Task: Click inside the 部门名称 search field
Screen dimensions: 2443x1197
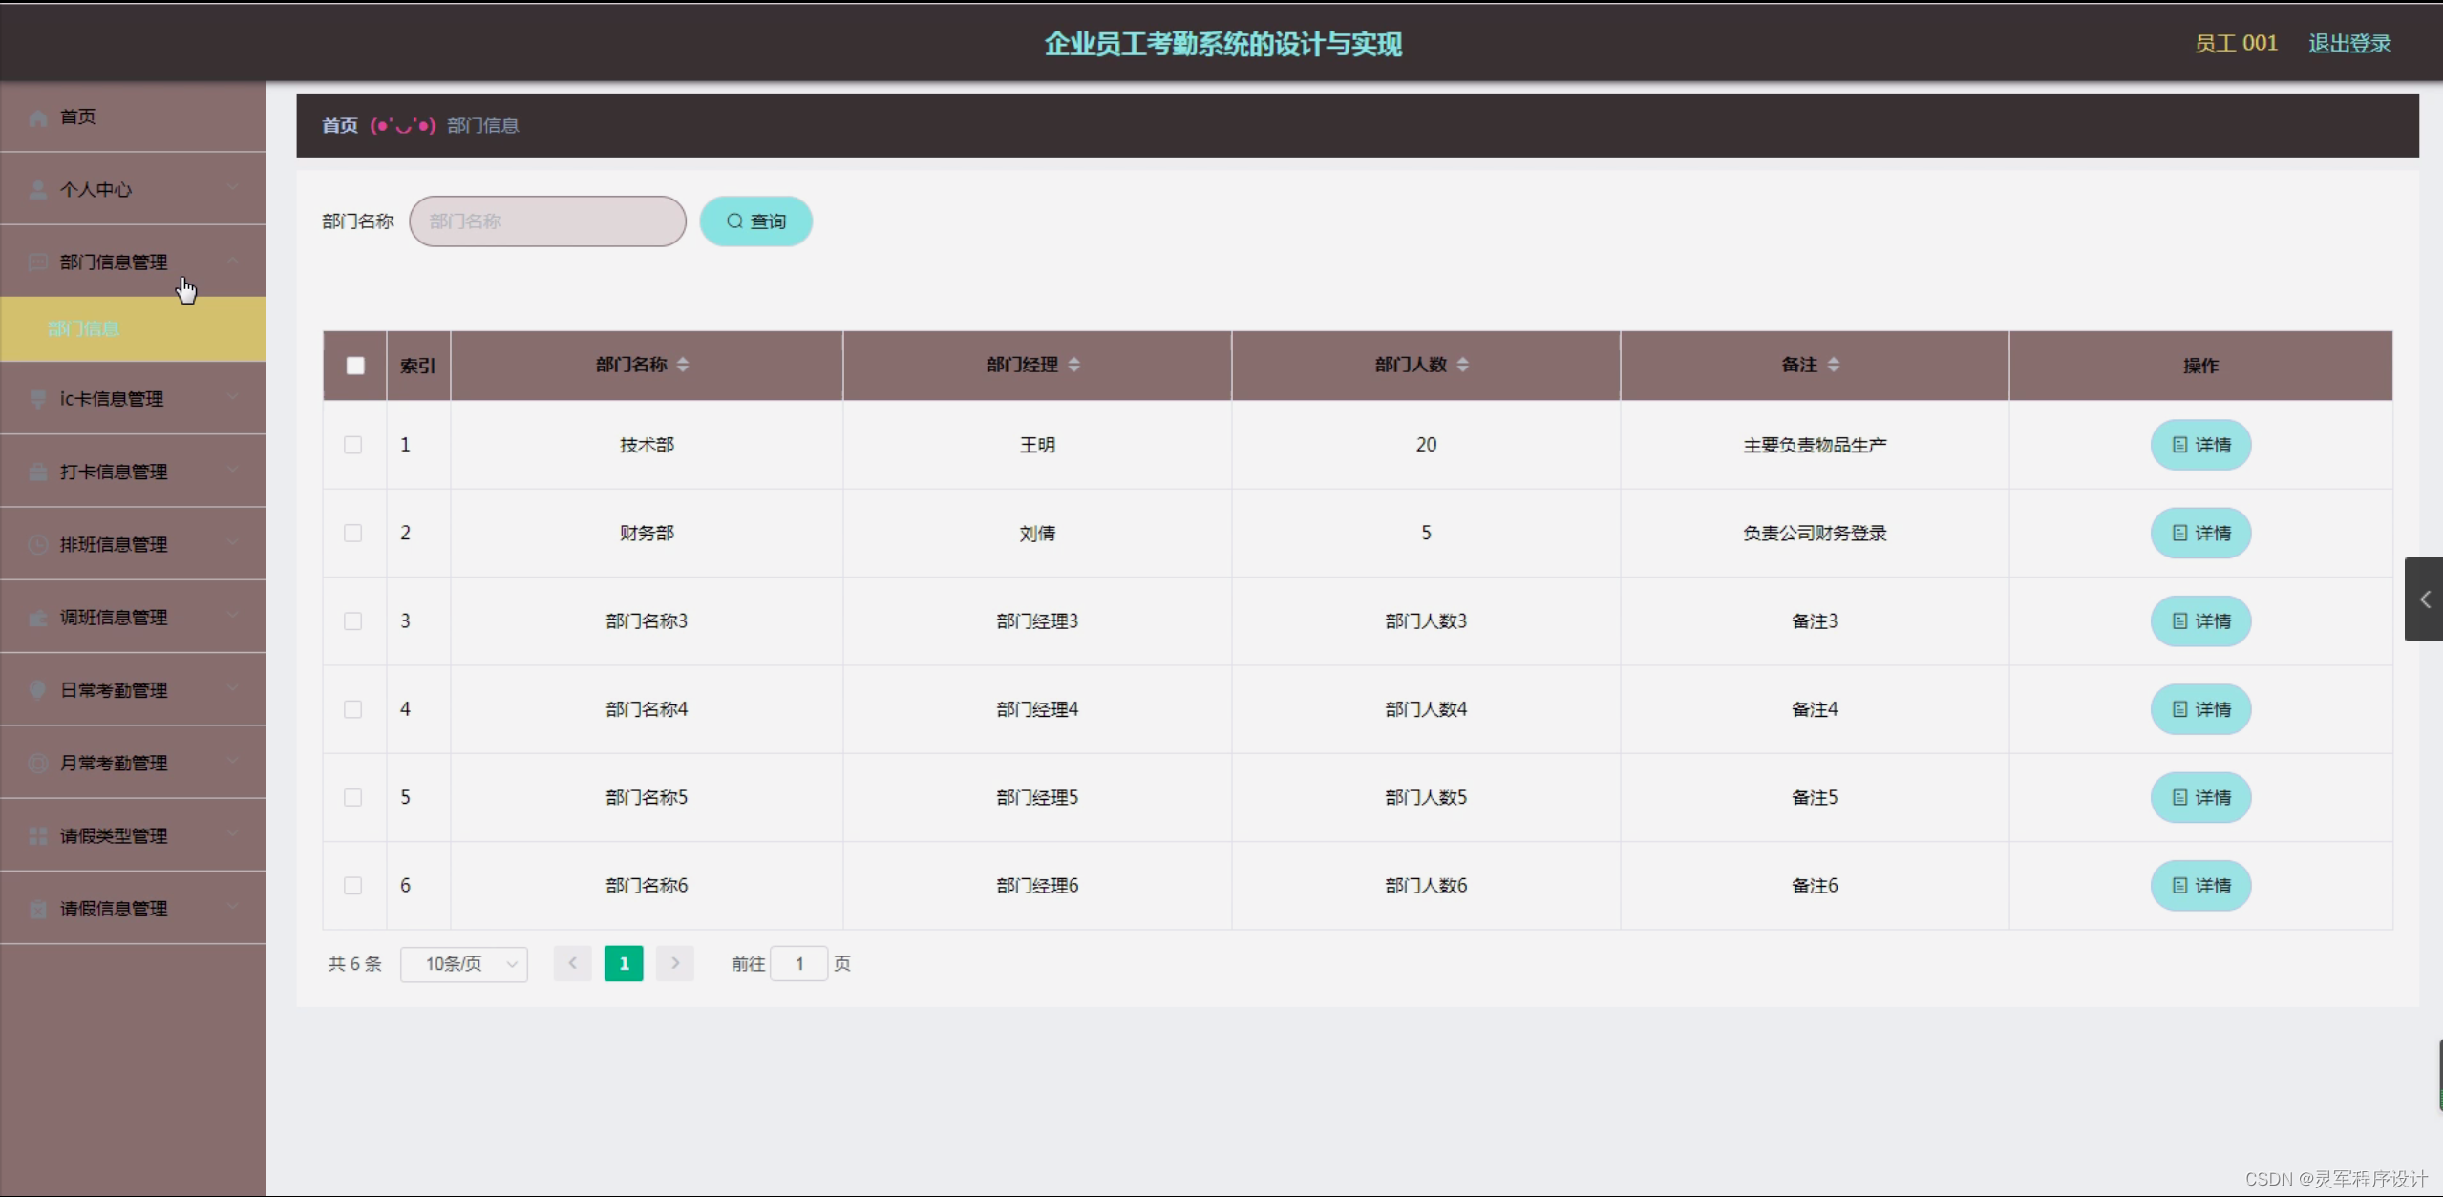Action: 547,220
